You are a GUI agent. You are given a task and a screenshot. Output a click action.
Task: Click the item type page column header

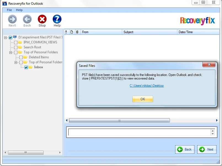72,32
